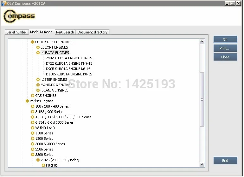Collapse the 2300 Series node
Image resolution: width=244 pixels, height=177 pixels.
[x=33, y=155]
